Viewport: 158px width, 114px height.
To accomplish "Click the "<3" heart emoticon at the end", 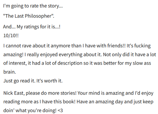I will click(60, 110).
